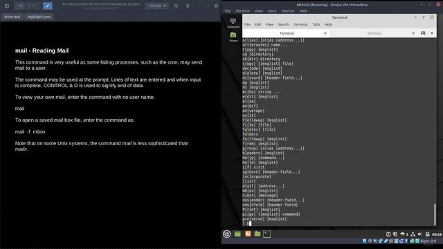The width and height of the screenshot is (443, 249).
Task: Click the network connection tray icon
Action: pyautogui.click(x=413, y=234)
